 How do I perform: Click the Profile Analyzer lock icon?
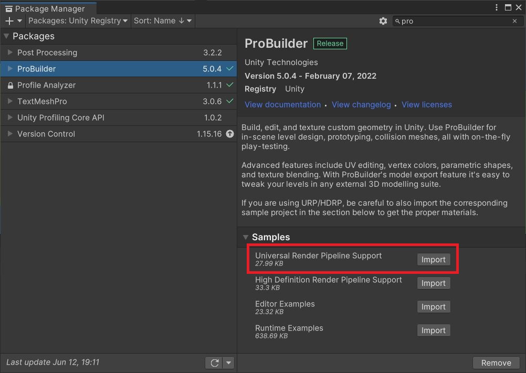point(10,85)
